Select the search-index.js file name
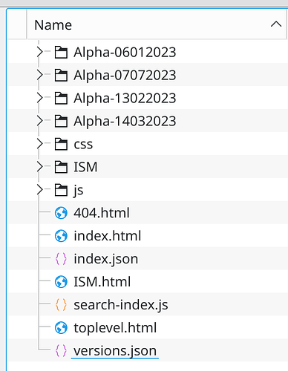This screenshot has height=371, width=288. pos(121,305)
